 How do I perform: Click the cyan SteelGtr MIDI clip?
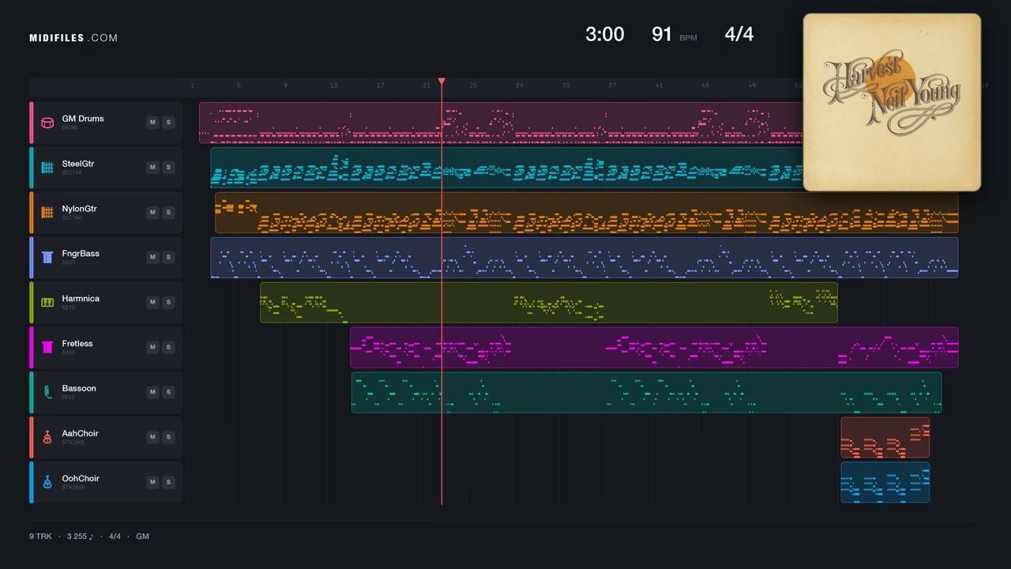506,168
